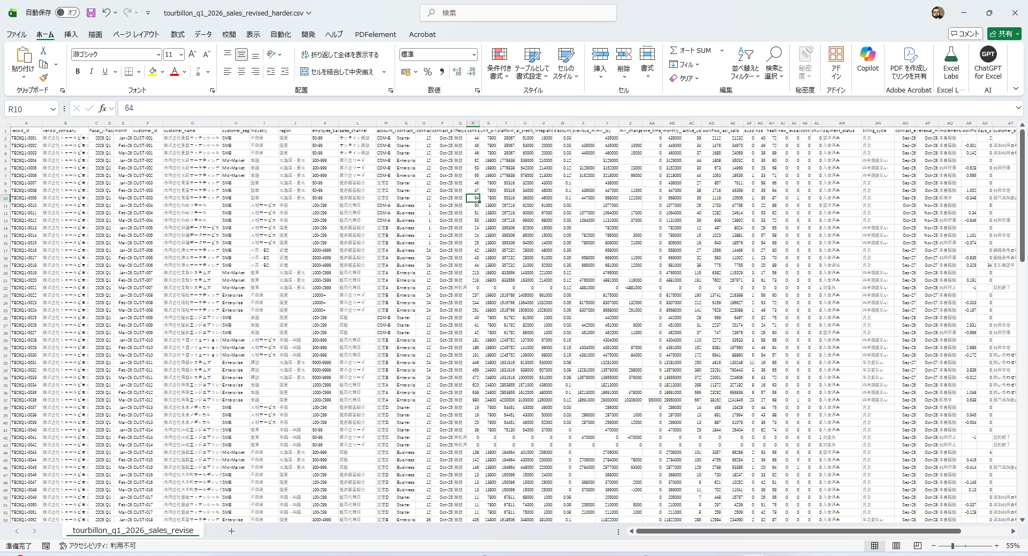Switch to the Insert (挿入) tab

71,34
